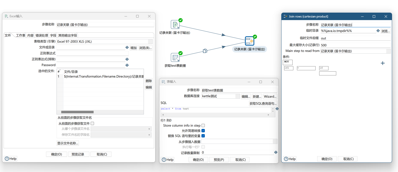The width and height of the screenshot is (398, 172).
Task: Toggle Store column info in step checkbox
Action: (203, 126)
